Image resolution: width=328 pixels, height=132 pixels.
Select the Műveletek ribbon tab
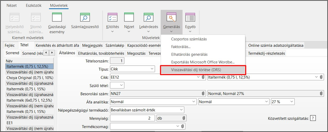click(x=59, y=5)
